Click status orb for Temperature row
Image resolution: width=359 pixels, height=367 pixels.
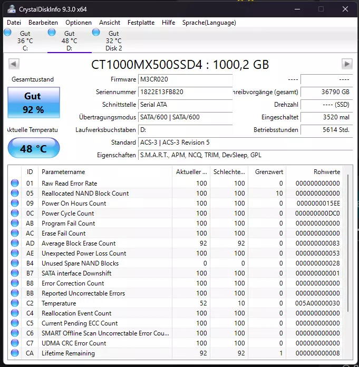[x=15, y=303]
